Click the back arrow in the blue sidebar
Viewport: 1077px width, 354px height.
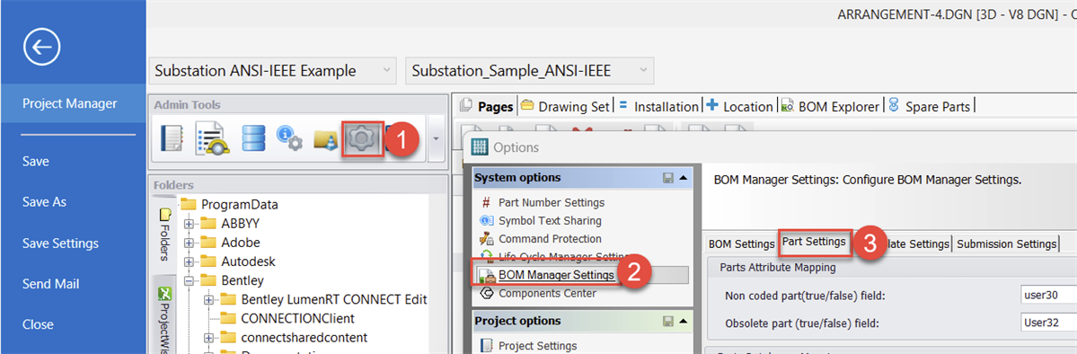pos(42,48)
